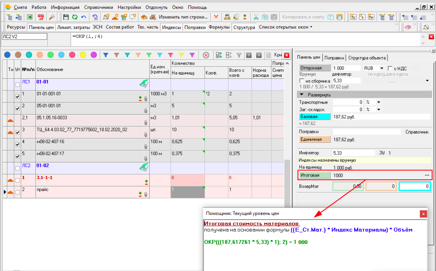Click the scissors cut icon
The height and width of the screenshot is (271, 436).
pos(256,17)
